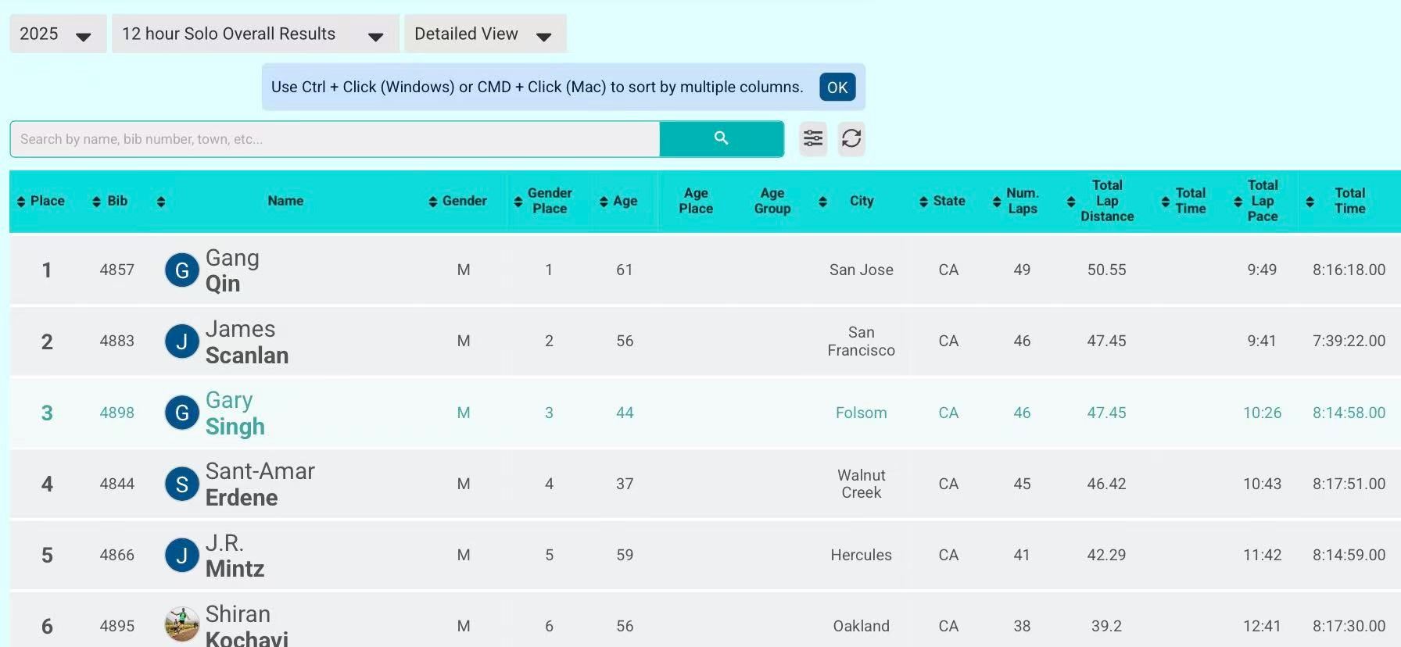Sort the table by Bib column
The image size is (1401, 647).
pyautogui.click(x=110, y=201)
